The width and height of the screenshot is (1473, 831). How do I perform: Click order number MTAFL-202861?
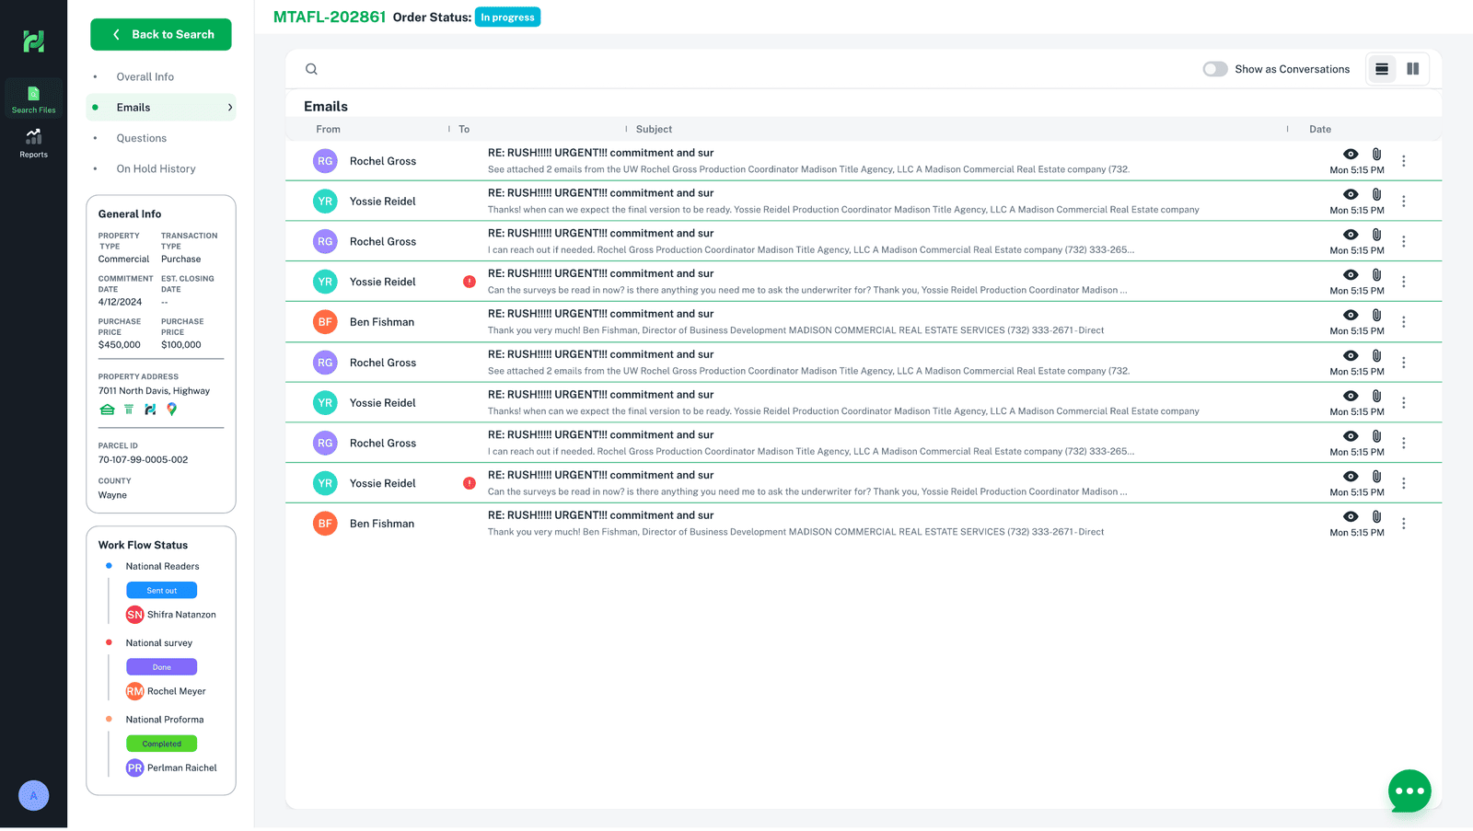pos(330,17)
